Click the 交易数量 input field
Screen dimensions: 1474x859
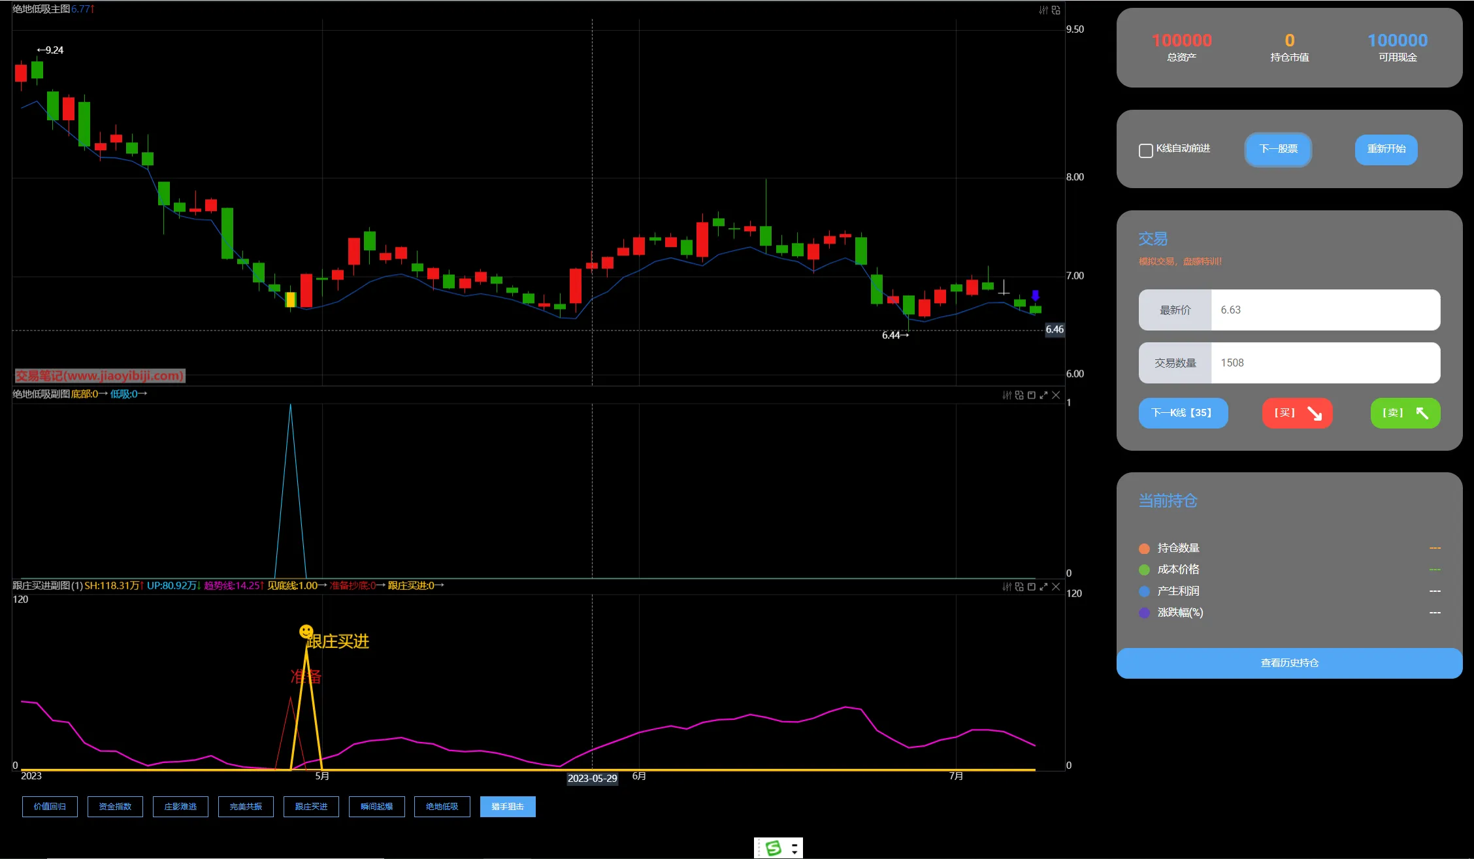[x=1324, y=363]
